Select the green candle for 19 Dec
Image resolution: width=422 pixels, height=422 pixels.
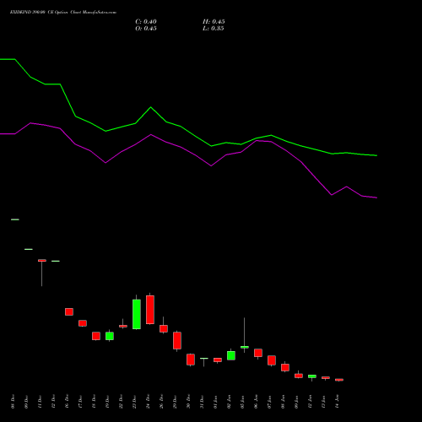tap(110, 336)
